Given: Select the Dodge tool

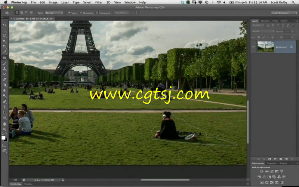Looking at the screenshot, I should point(4,96).
